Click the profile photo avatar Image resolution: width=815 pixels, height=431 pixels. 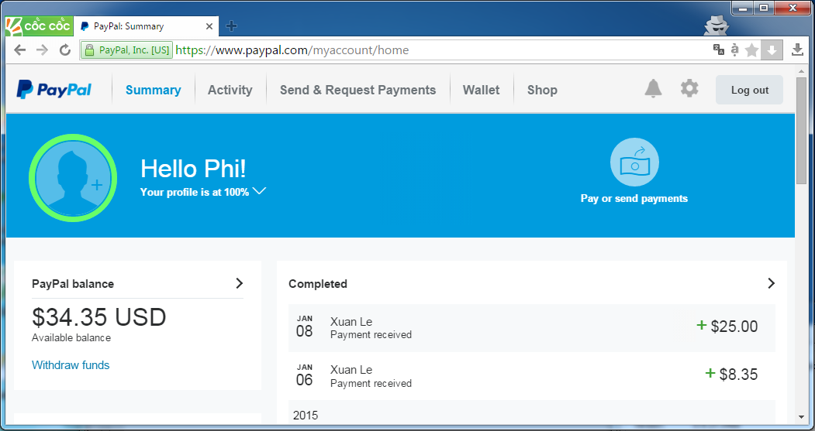[73, 178]
